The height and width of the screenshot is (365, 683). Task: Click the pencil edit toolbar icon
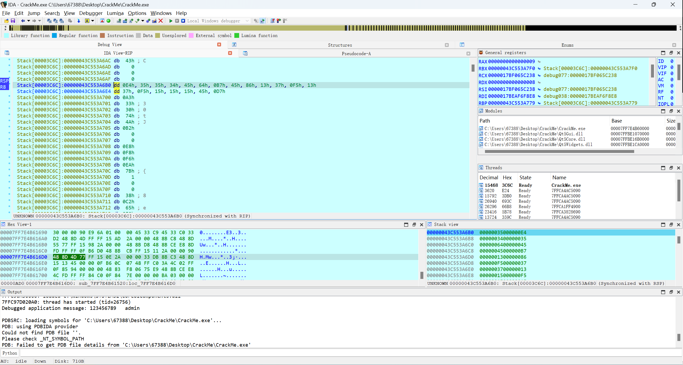(x=154, y=21)
